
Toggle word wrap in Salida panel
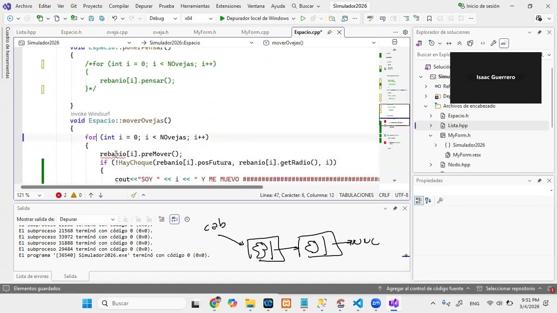coord(174,219)
